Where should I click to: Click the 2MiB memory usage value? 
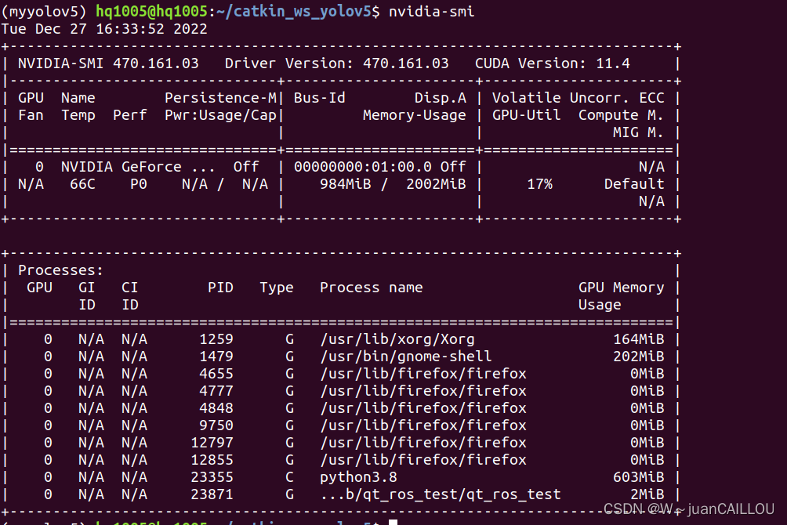[647, 494]
